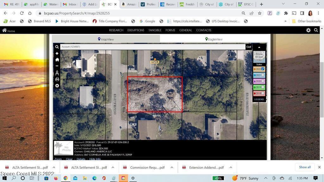This screenshot has height=182, width=324.
Task: Enable the 2019 sales checkbox
Action: (x=263, y=87)
